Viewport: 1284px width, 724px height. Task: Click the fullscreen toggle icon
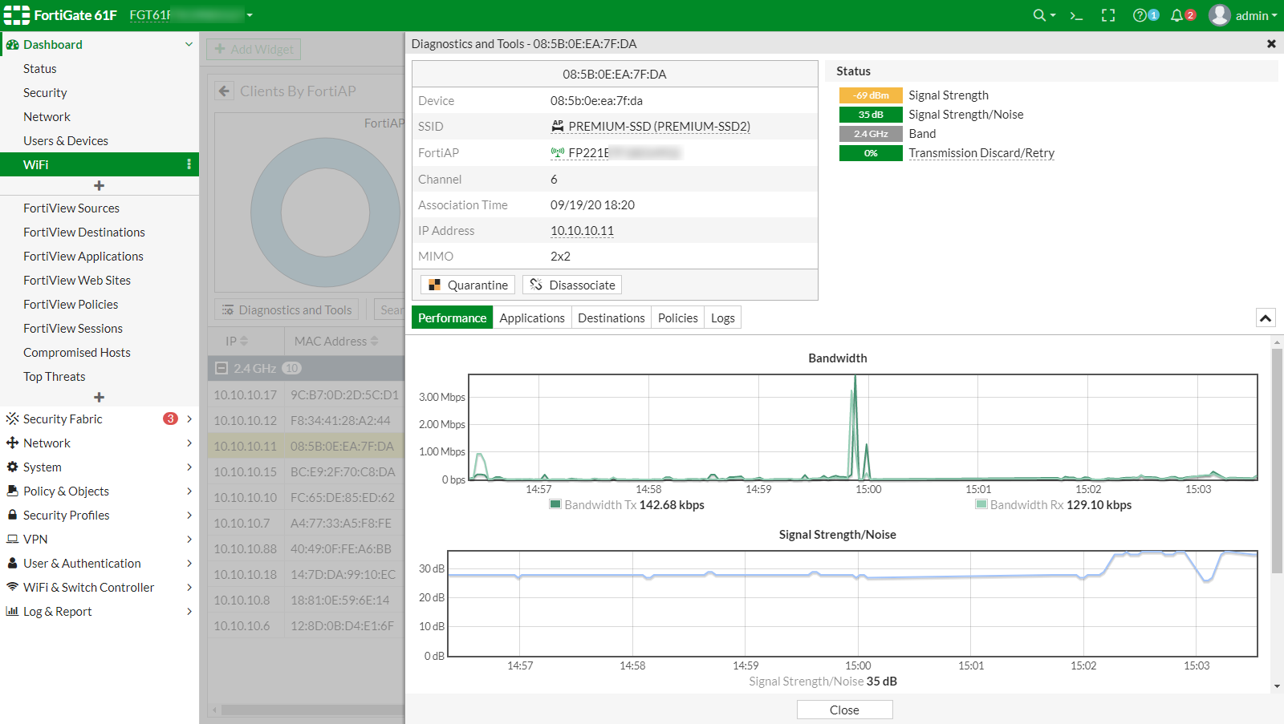(x=1108, y=15)
